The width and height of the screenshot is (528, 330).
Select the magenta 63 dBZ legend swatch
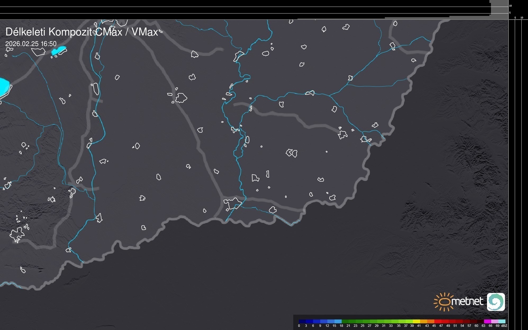coord(487,321)
